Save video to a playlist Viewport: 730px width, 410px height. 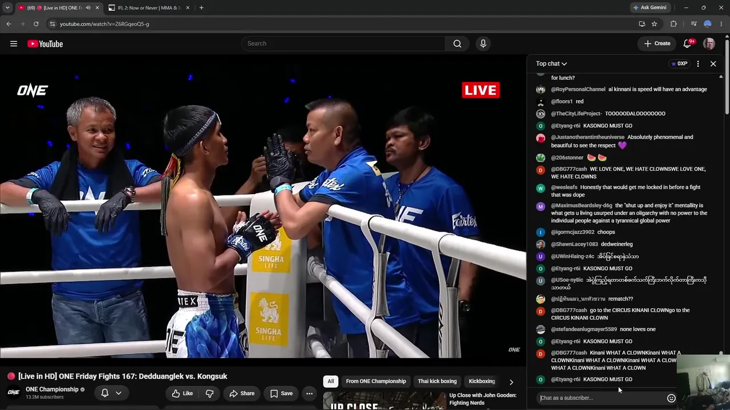(281, 393)
